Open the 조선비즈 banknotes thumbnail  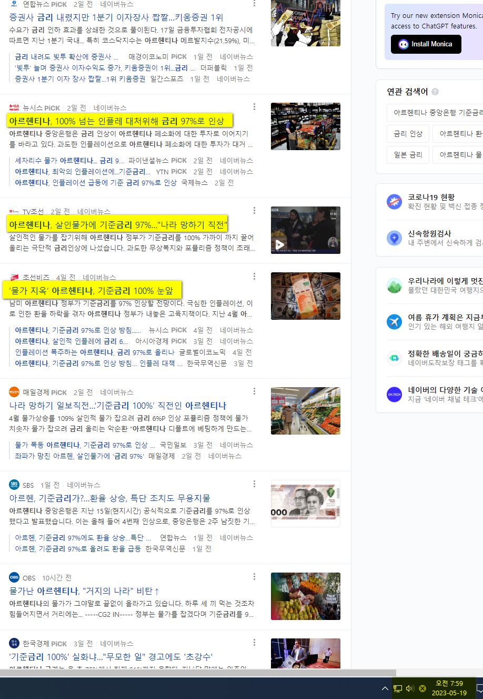coord(306,296)
